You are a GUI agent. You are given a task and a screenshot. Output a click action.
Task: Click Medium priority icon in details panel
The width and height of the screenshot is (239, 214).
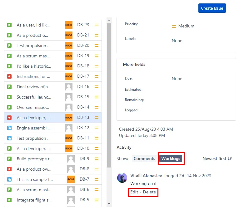tap(174, 26)
